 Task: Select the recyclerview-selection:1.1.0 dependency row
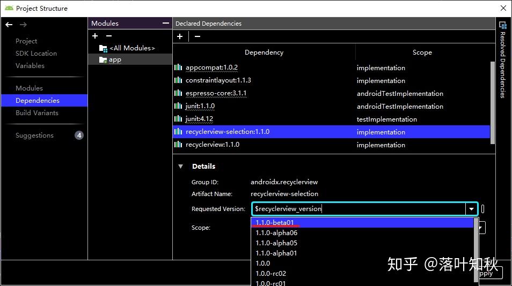331,132
